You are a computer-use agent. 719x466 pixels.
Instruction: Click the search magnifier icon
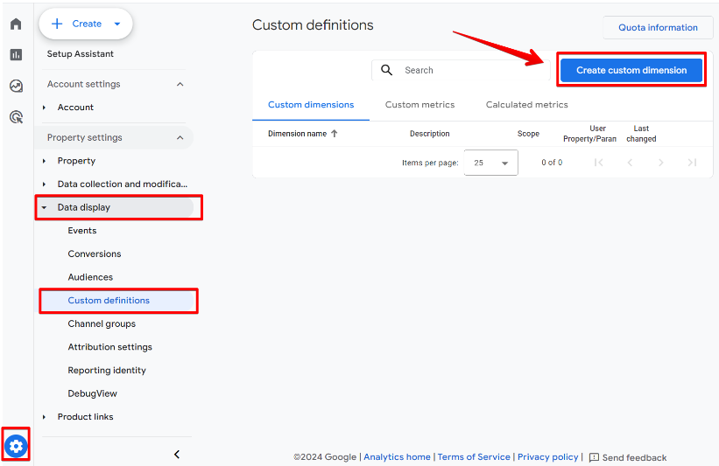click(x=387, y=70)
